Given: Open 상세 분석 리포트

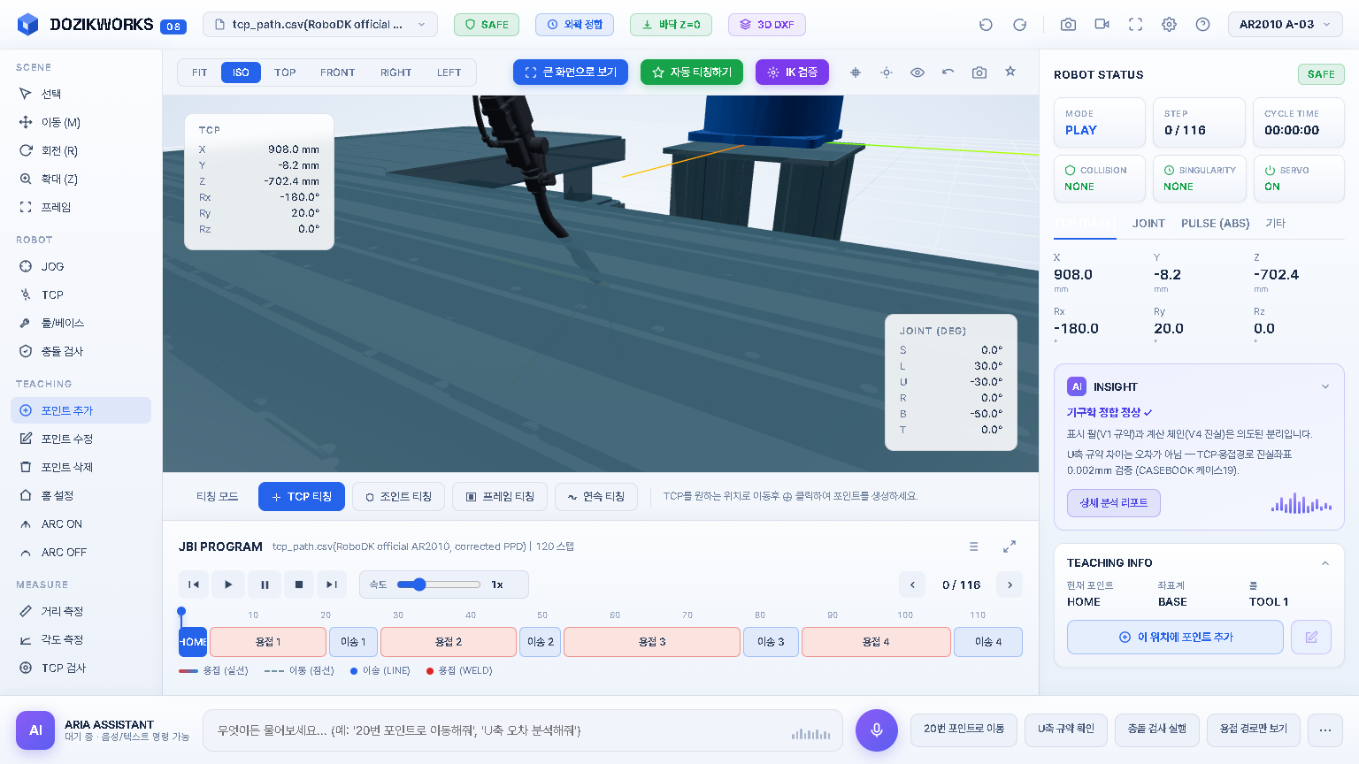Looking at the screenshot, I should [x=1114, y=502].
